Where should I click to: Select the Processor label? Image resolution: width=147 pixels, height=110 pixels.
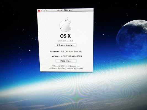click(x=55, y=51)
